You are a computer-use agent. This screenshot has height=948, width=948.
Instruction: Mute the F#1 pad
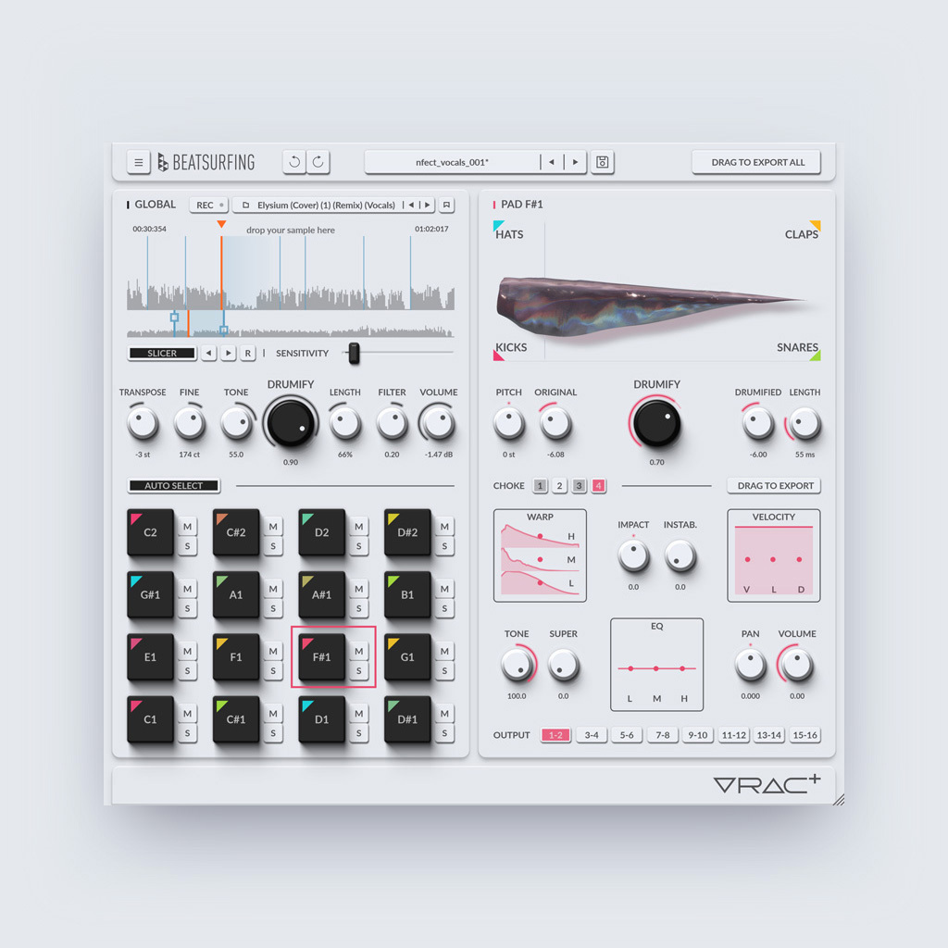[x=359, y=651]
